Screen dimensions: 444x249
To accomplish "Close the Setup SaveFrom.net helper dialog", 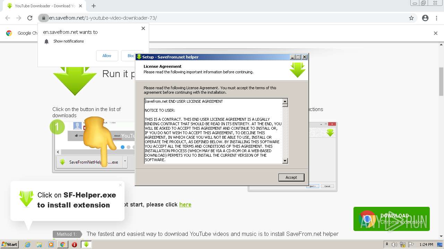I will tap(305, 57).
